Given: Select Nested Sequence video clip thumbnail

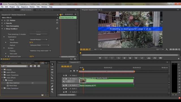Looking at the screenshot, I should 83,81.
